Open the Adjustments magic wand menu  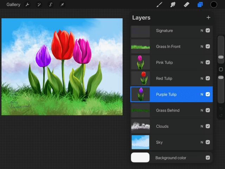[39, 5]
